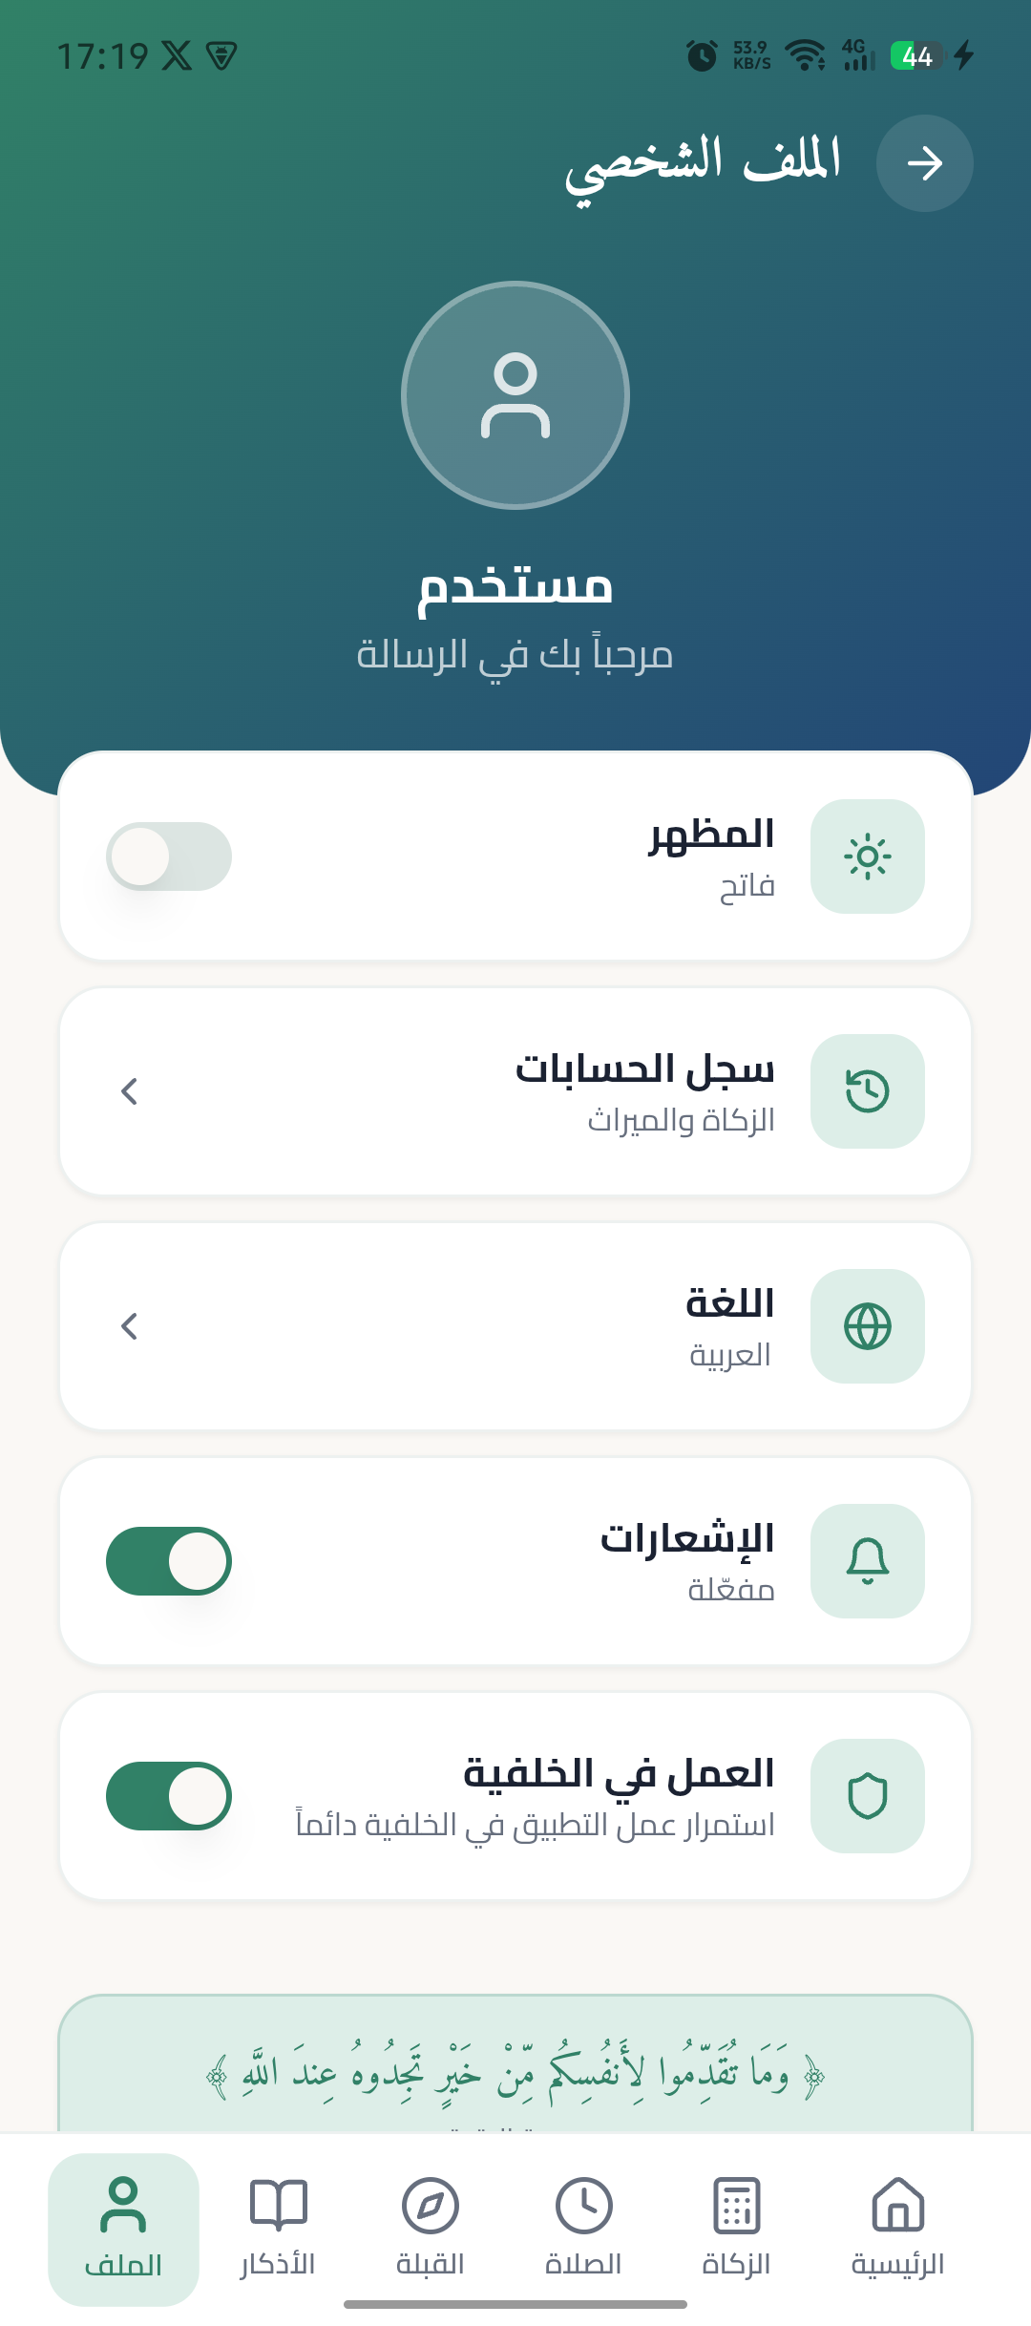Viewport: 1031px width, 2326px height.
Task: Tap the sun icon for appearance
Action: tap(867, 856)
